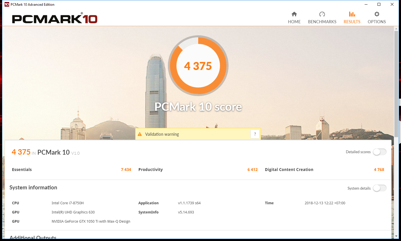Click the Productivity label
This screenshot has width=401, height=241.
150,170
